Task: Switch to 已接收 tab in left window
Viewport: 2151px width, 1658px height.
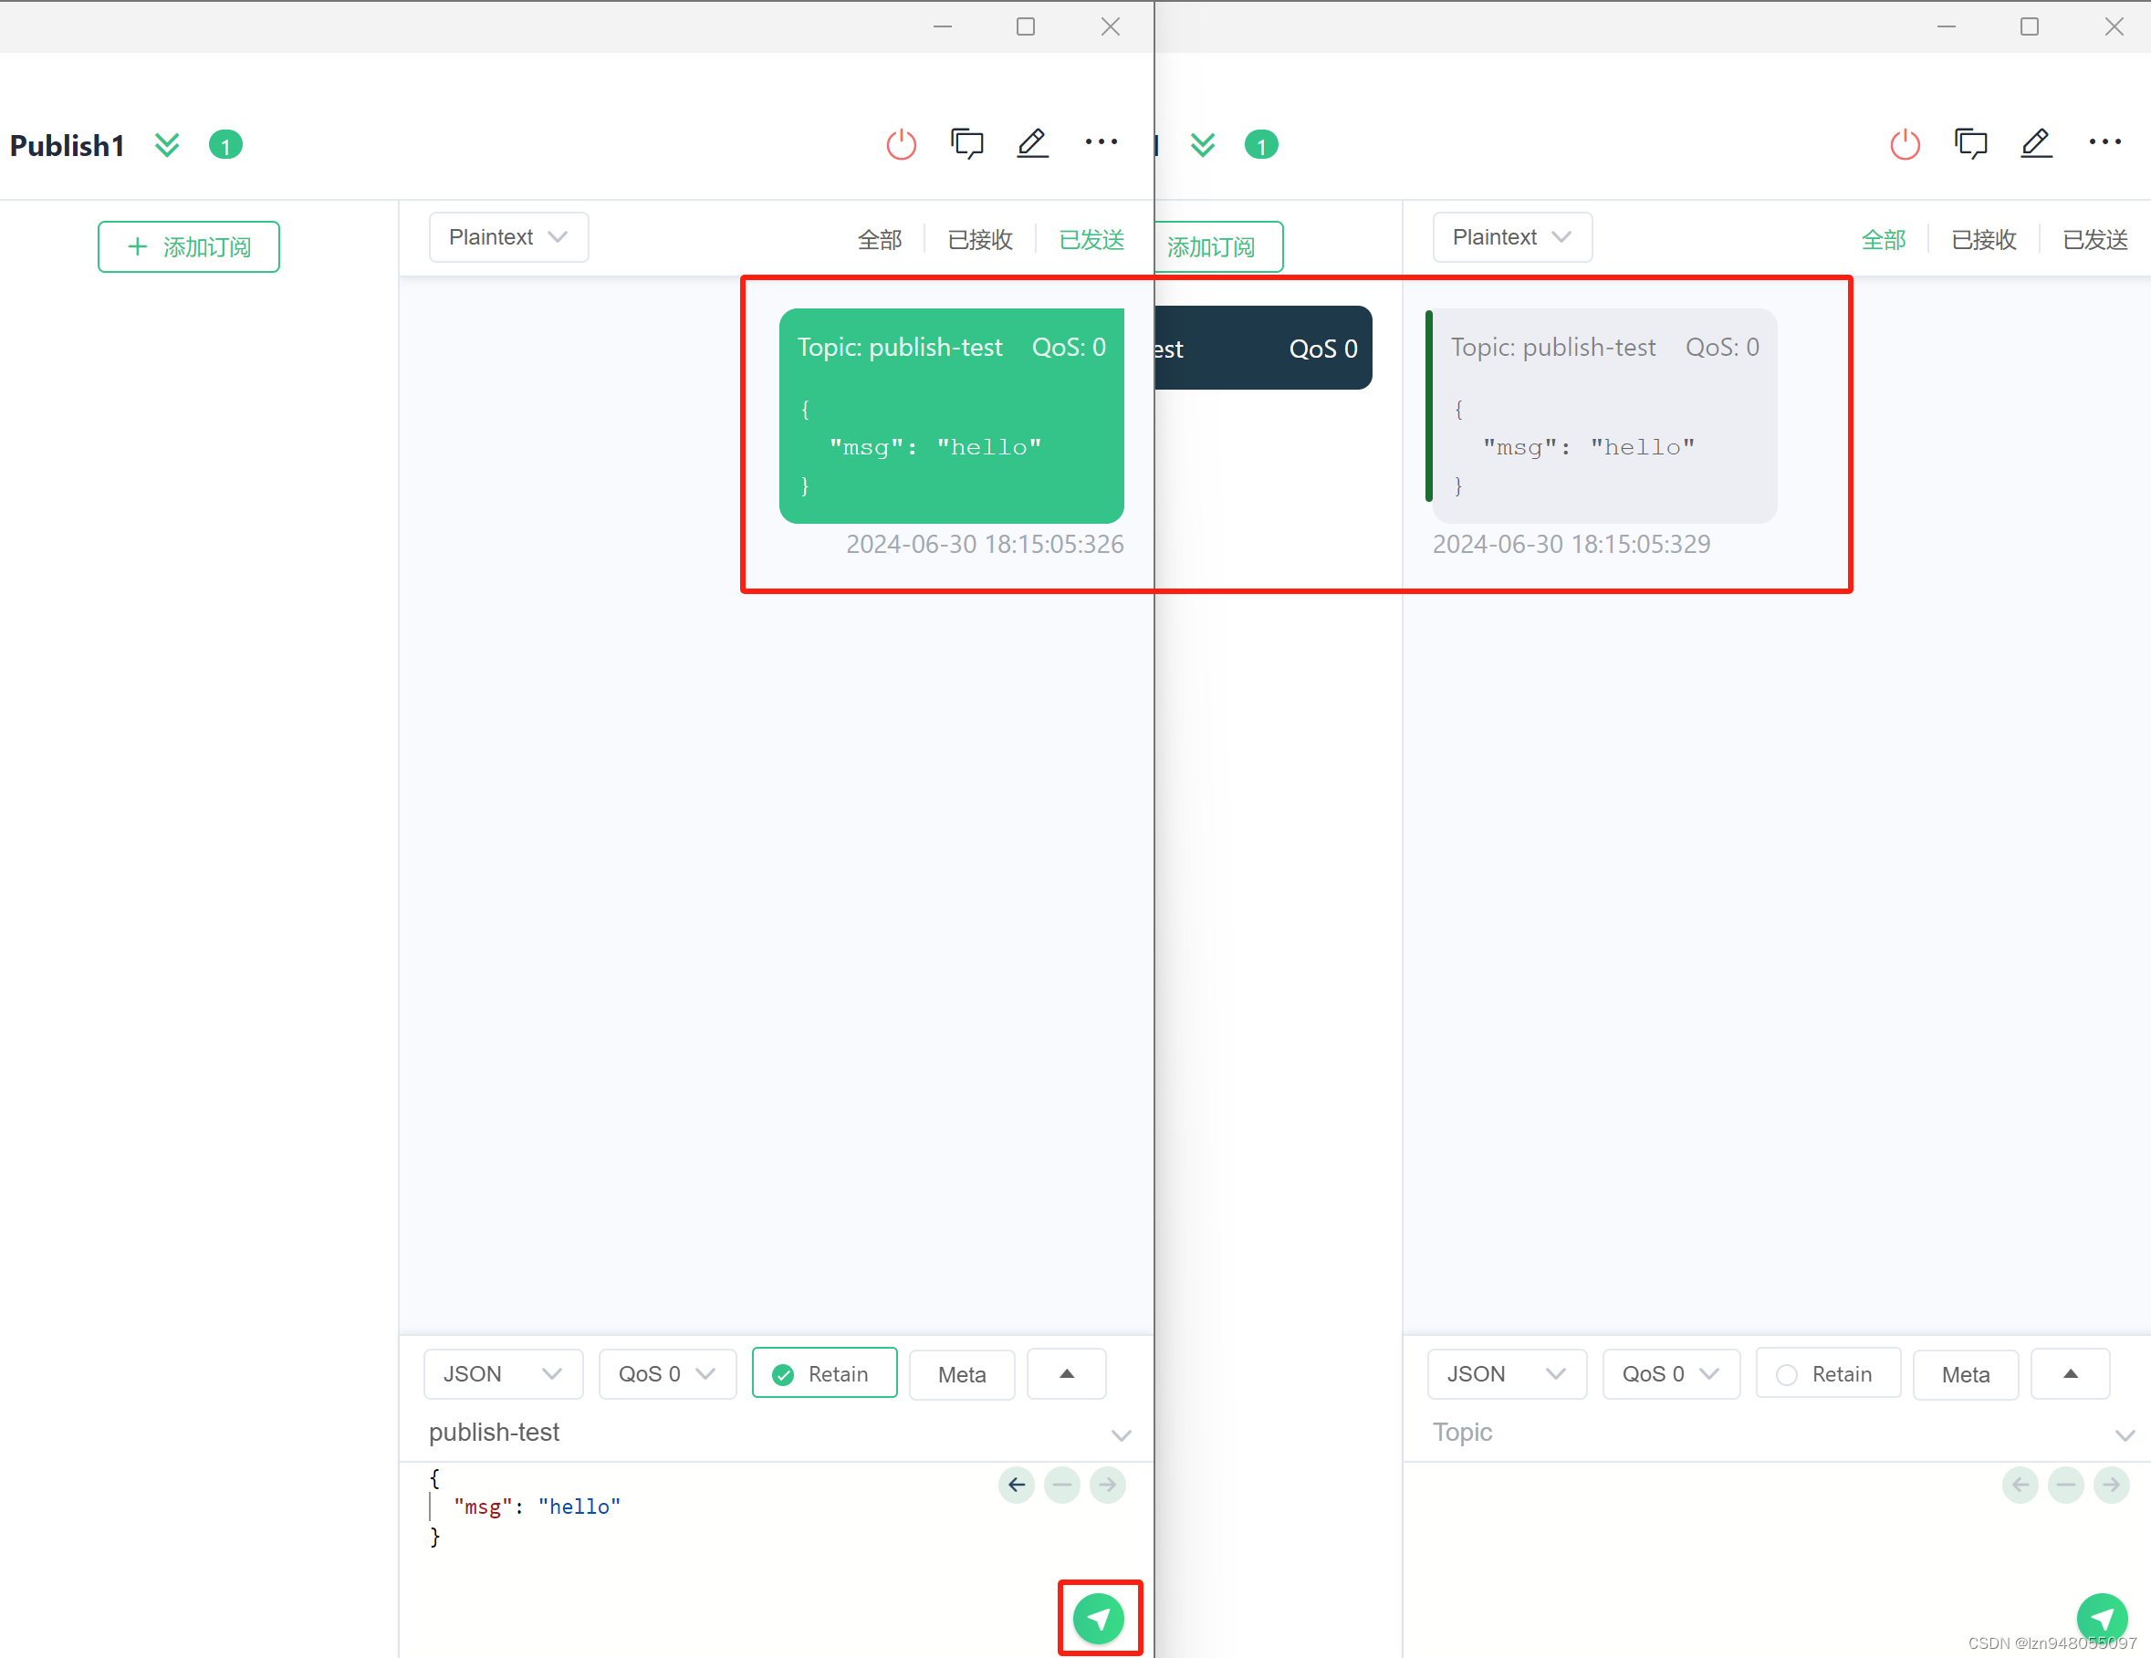Action: [979, 239]
